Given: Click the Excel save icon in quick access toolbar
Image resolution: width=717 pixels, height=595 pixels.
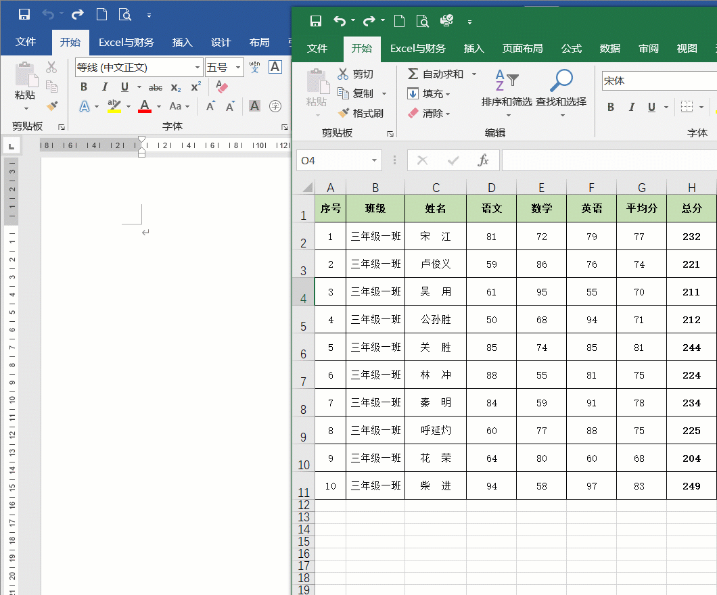Looking at the screenshot, I should 316,21.
